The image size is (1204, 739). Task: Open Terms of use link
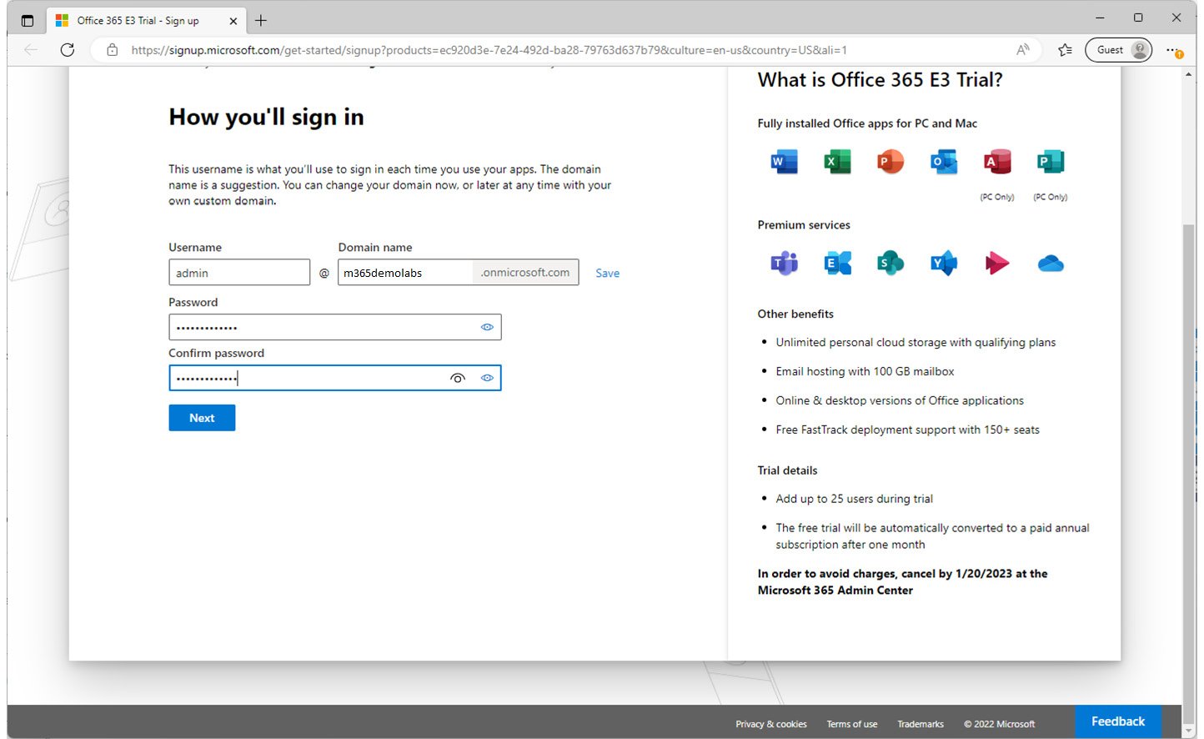pyautogui.click(x=851, y=724)
